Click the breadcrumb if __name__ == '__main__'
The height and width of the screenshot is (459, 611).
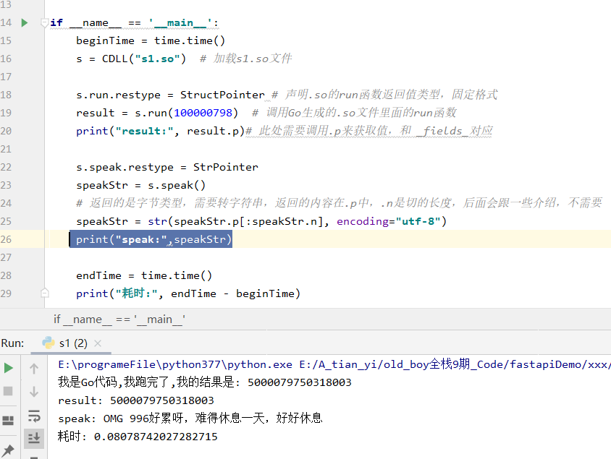click(119, 319)
